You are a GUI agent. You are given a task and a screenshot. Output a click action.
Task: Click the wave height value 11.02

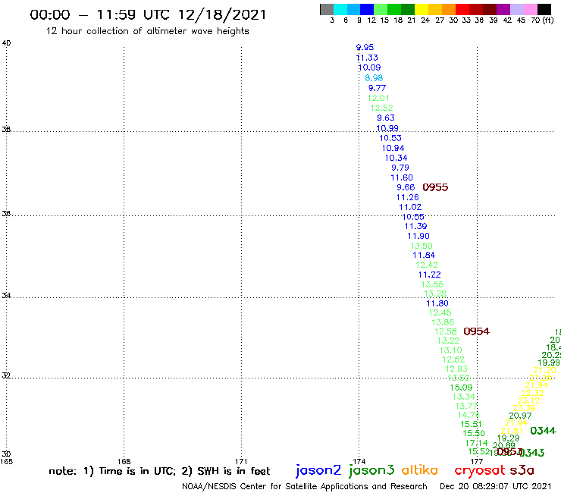point(410,207)
